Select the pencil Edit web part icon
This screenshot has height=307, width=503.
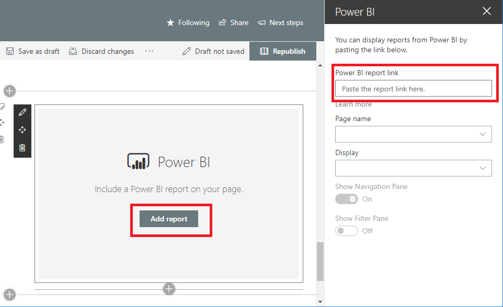[x=22, y=112]
